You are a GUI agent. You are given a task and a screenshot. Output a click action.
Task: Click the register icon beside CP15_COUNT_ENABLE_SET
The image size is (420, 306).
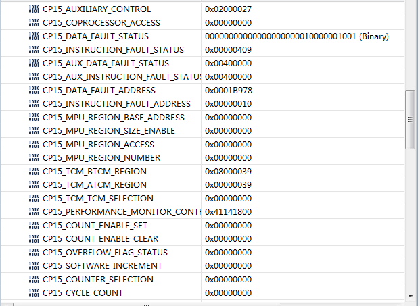34,226
